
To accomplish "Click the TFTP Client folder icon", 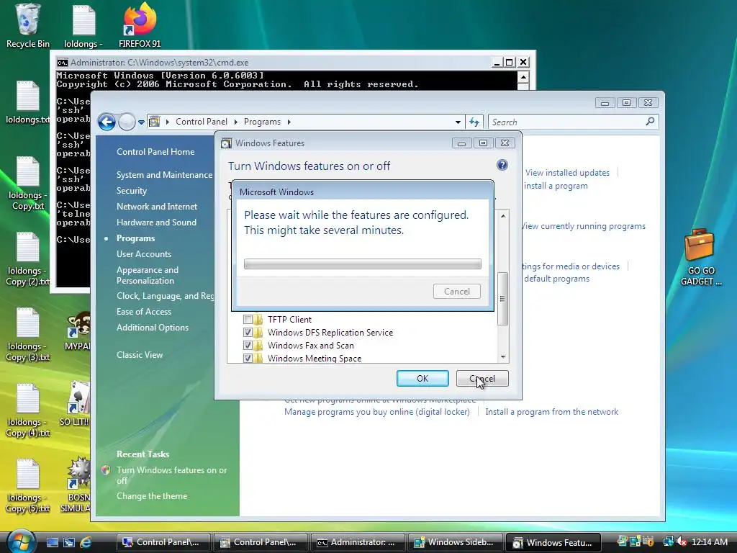I will (258, 320).
